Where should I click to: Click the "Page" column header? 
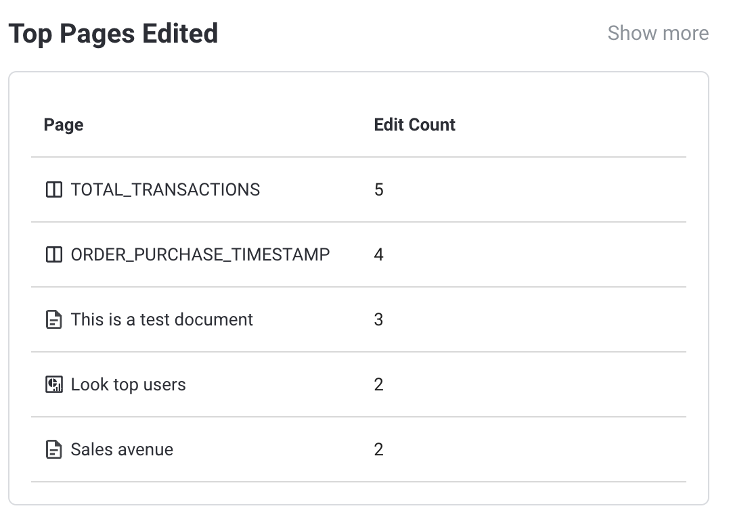pyautogui.click(x=64, y=125)
